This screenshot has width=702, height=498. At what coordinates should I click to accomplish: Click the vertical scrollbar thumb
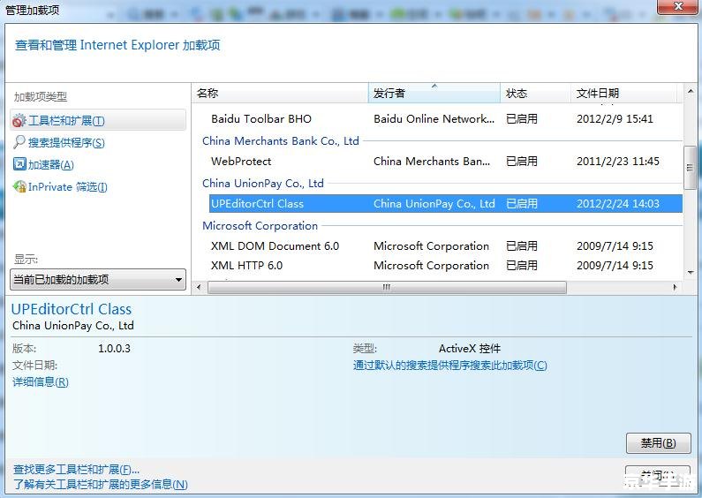[x=691, y=168]
